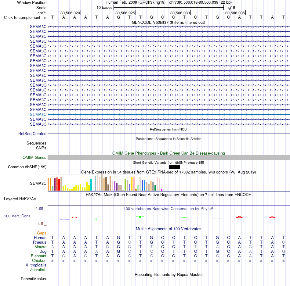Click the chr7: ruler label
Screen dimensions: 290x286
point(42,13)
